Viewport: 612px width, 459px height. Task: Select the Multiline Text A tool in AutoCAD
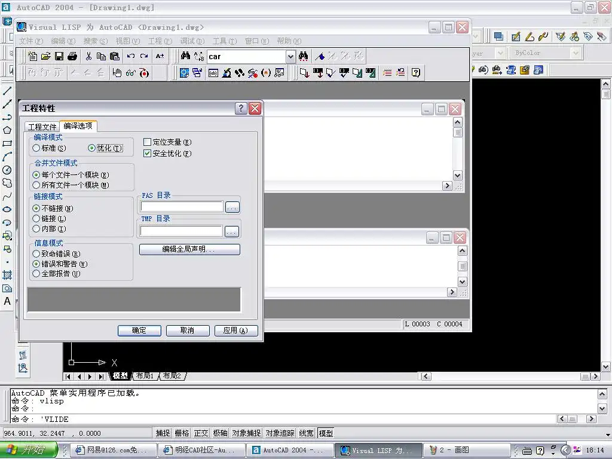point(7,301)
